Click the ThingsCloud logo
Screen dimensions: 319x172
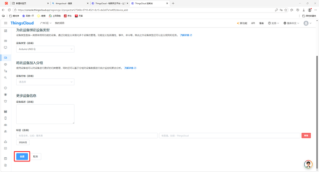click(22, 23)
